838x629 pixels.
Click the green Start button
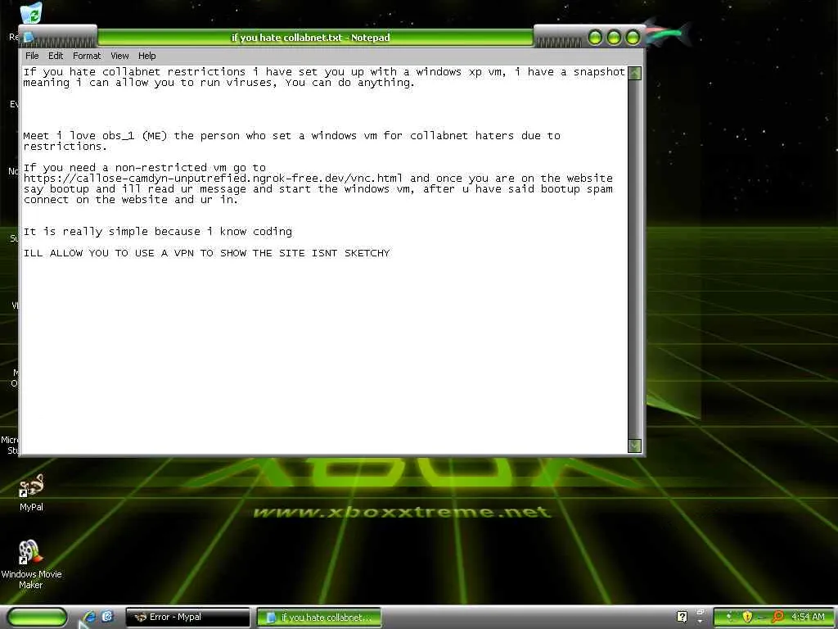[38, 618]
